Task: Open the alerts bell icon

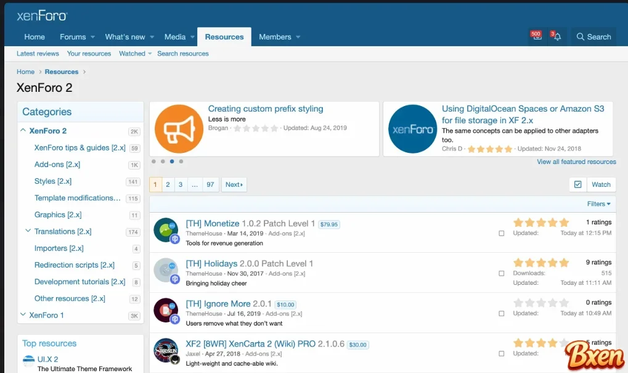Action: click(x=557, y=37)
